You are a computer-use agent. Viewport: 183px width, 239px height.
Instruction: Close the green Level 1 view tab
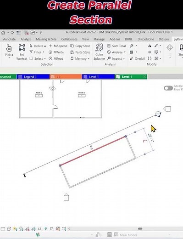(x=144, y=77)
